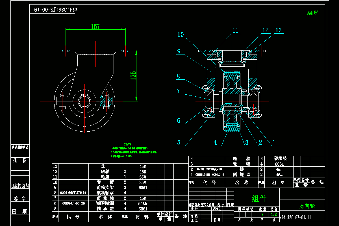Click the mirrored drawing number at top left
The image size is (339, 226).
(56, 9)
